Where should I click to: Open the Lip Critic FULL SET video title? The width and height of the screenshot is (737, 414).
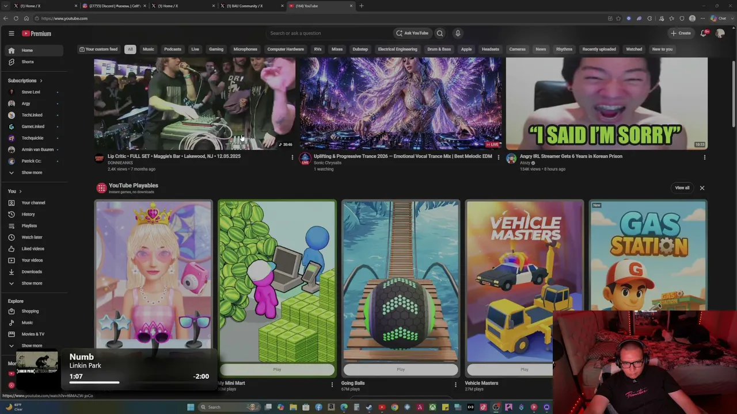[174, 156]
